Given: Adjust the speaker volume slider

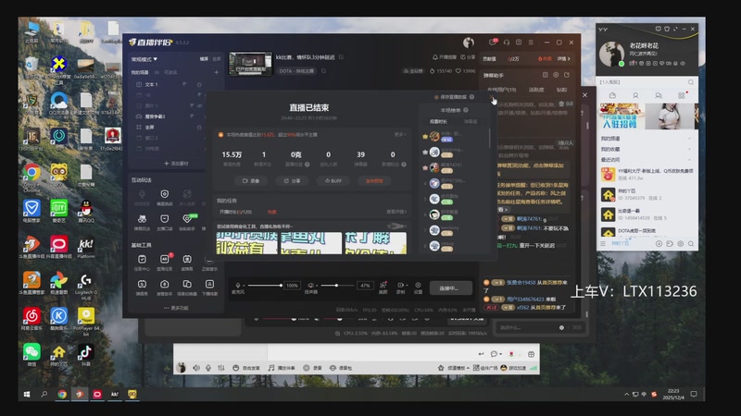Looking at the screenshot, I should 336,286.
